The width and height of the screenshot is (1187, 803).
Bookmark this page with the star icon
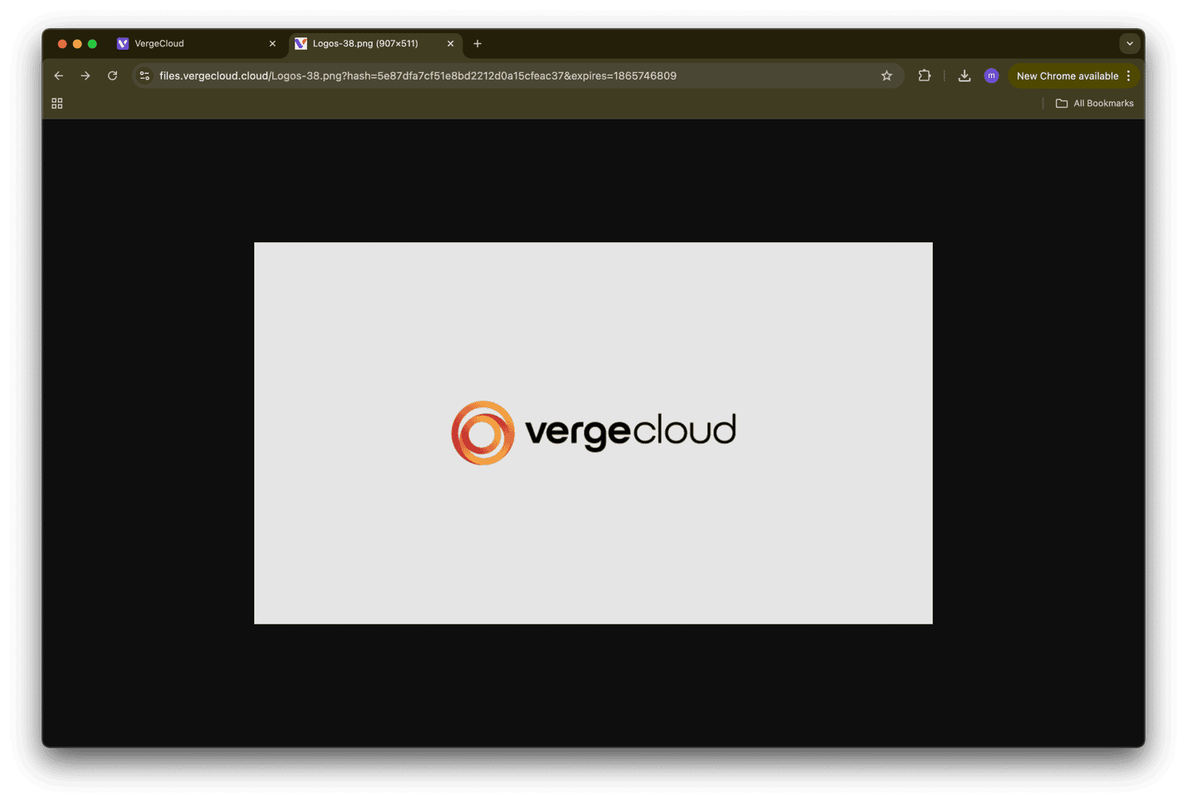pyautogui.click(x=887, y=75)
